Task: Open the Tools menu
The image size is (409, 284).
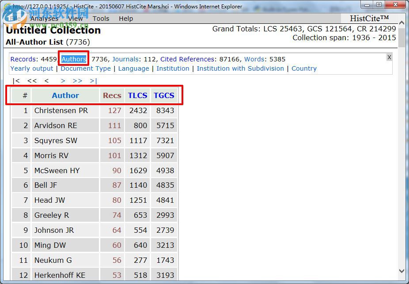Action: click(x=101, y=19)
